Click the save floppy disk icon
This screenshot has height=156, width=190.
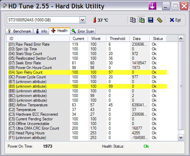[150, 20]
